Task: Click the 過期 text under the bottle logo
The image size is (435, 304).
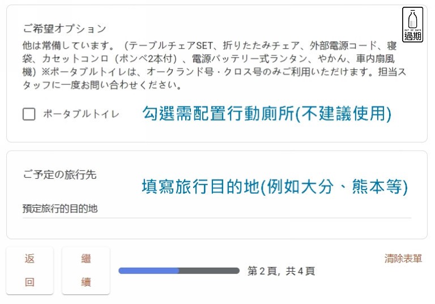Action: click(412, 36)
